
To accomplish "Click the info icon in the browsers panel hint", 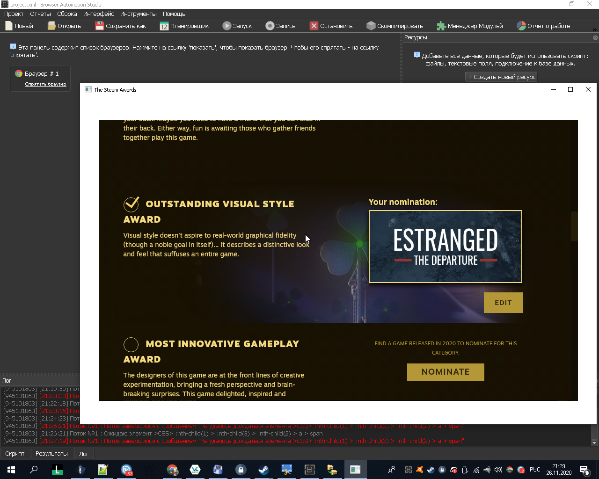I will 13,46.
